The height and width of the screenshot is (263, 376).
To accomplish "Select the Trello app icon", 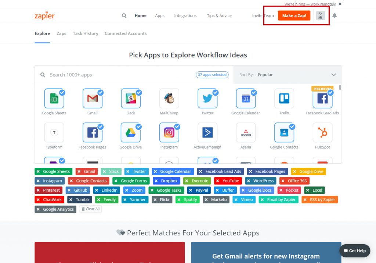I will tap(284, 98).
